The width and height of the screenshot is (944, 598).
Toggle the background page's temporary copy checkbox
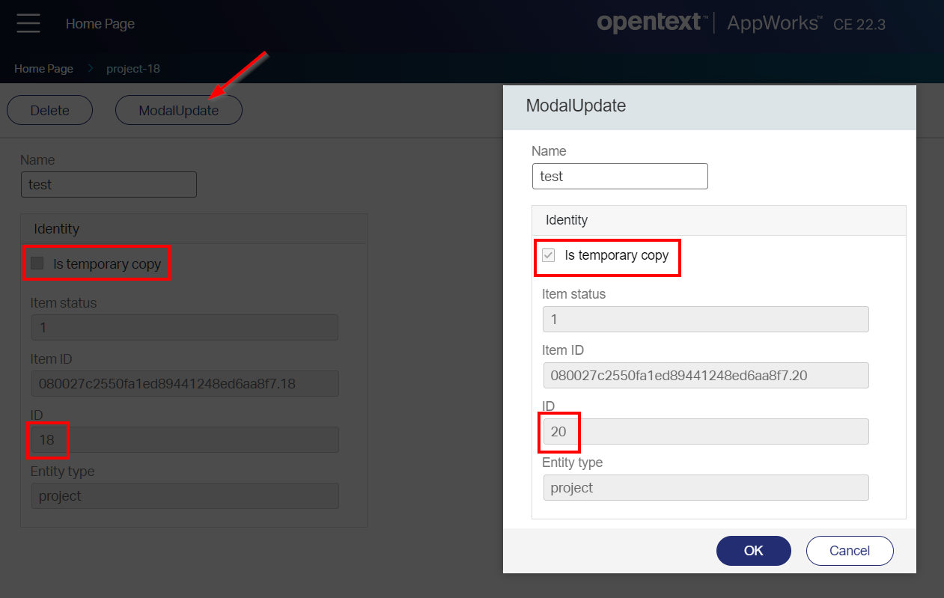pyautogui.click(x=37, y=263)
